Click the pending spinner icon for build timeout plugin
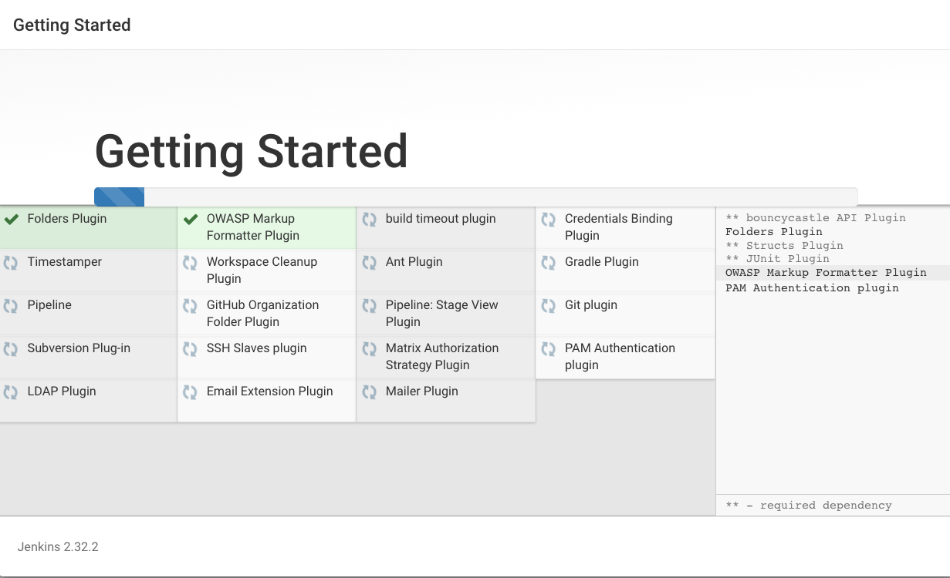Screen dimensions: 950x578 click(x=370, y=220)
